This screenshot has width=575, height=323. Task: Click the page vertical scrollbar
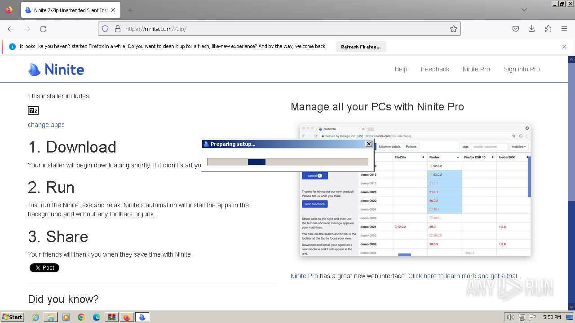(x=571, y=183)
